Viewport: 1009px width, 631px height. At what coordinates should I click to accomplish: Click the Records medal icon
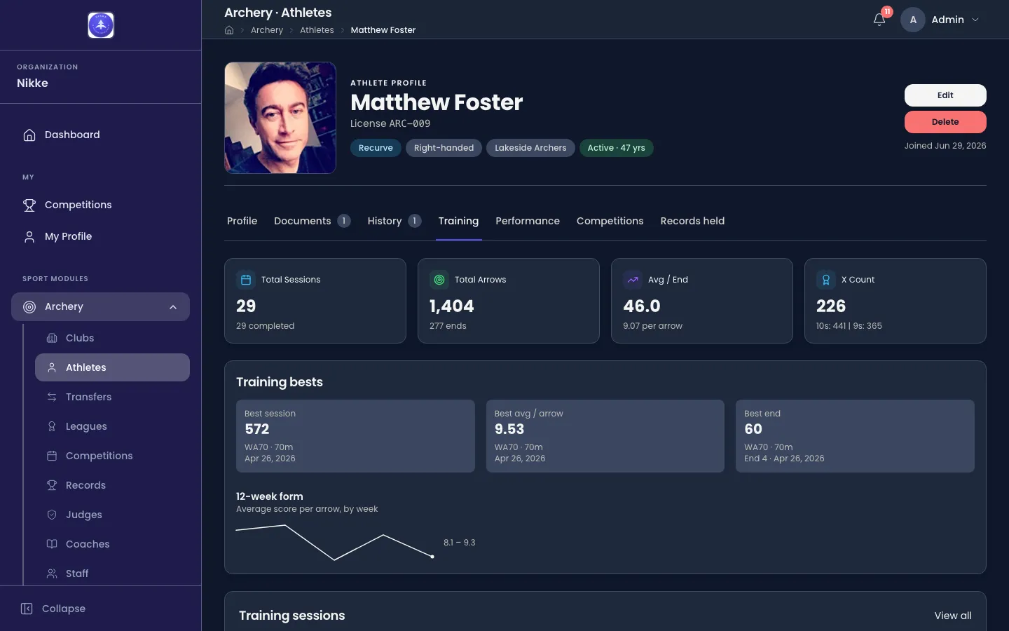click(52, 485)
